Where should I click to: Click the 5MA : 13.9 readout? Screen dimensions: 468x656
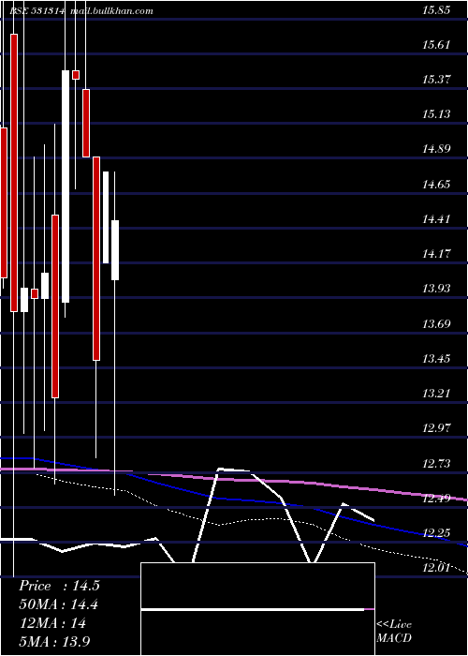pyautogui.click(x=54, y=642)
